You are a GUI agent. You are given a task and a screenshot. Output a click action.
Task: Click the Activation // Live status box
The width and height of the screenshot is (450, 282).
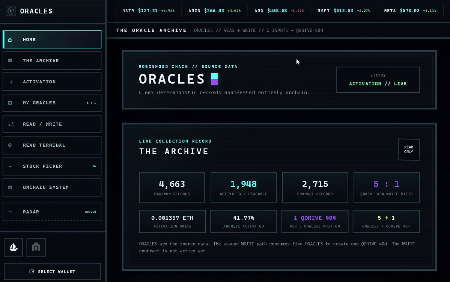point(378,80)
